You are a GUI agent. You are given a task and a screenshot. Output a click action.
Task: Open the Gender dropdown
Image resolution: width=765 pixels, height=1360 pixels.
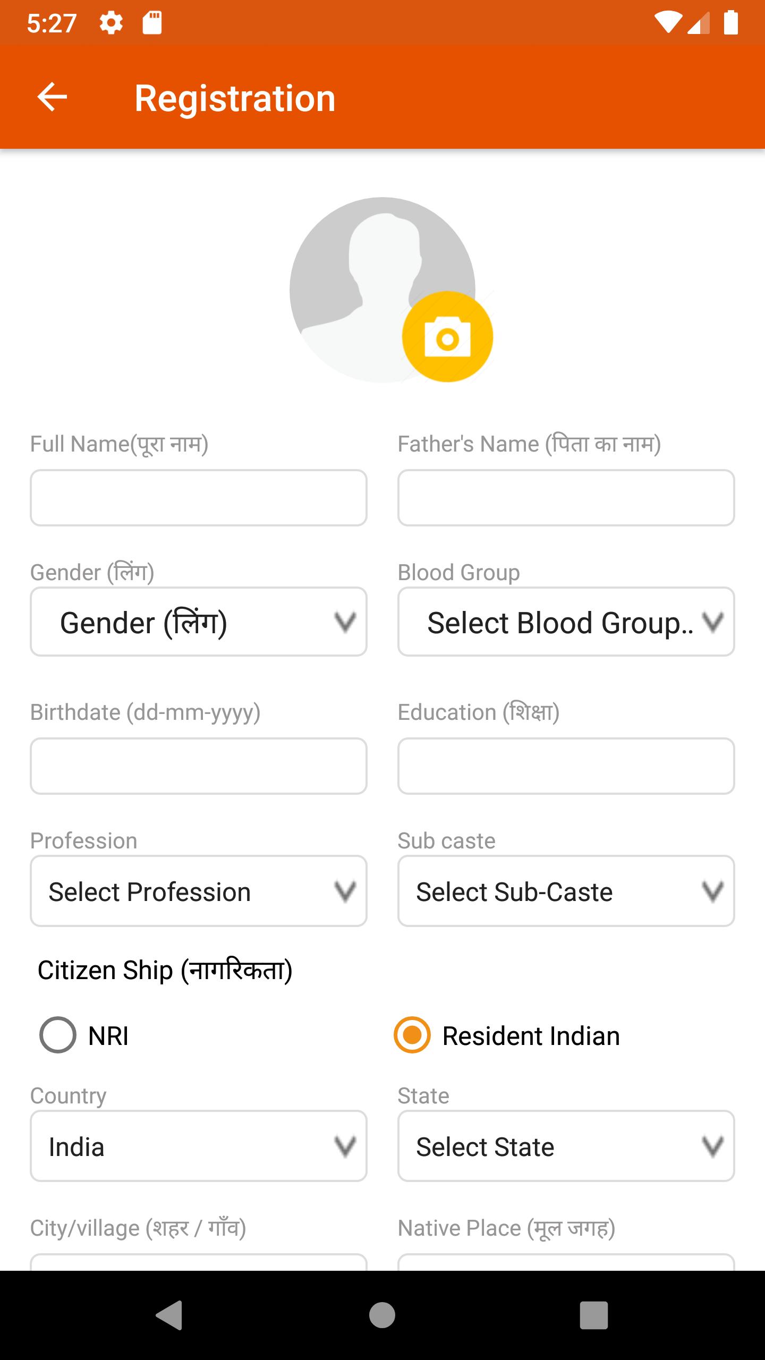tap(199, 622)
